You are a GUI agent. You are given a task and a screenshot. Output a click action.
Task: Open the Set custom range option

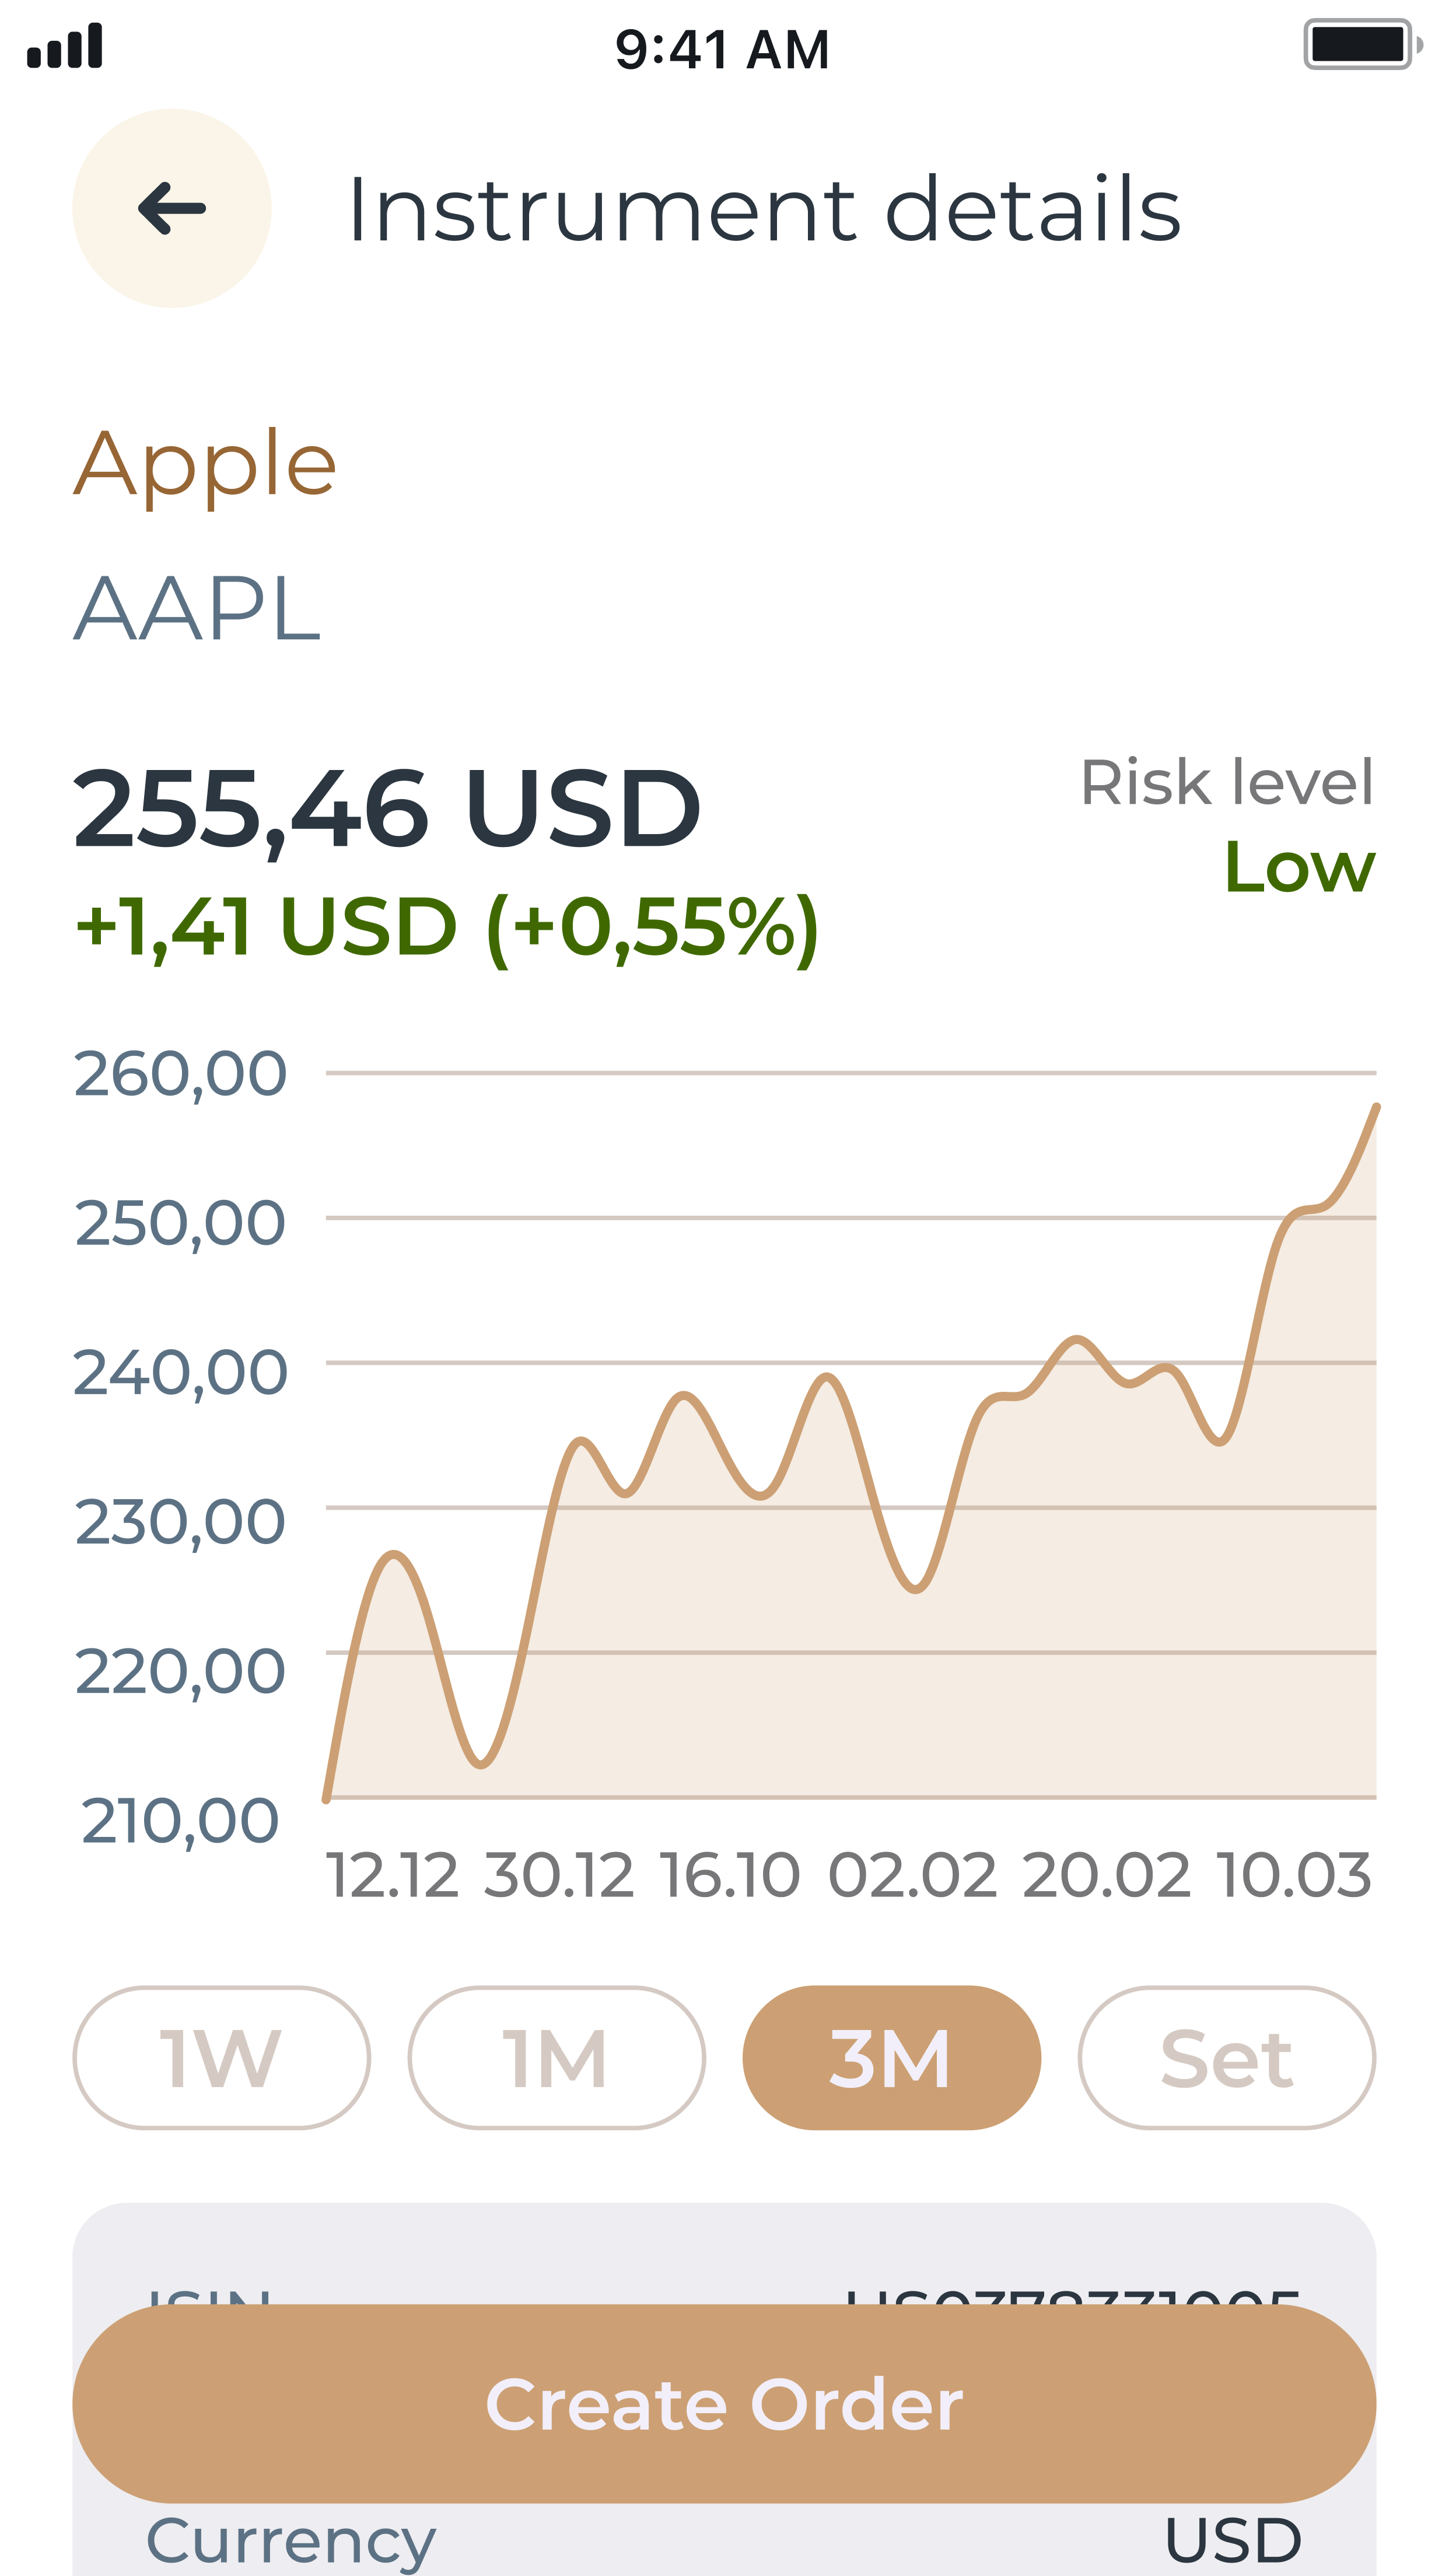click(1226, 2058)
